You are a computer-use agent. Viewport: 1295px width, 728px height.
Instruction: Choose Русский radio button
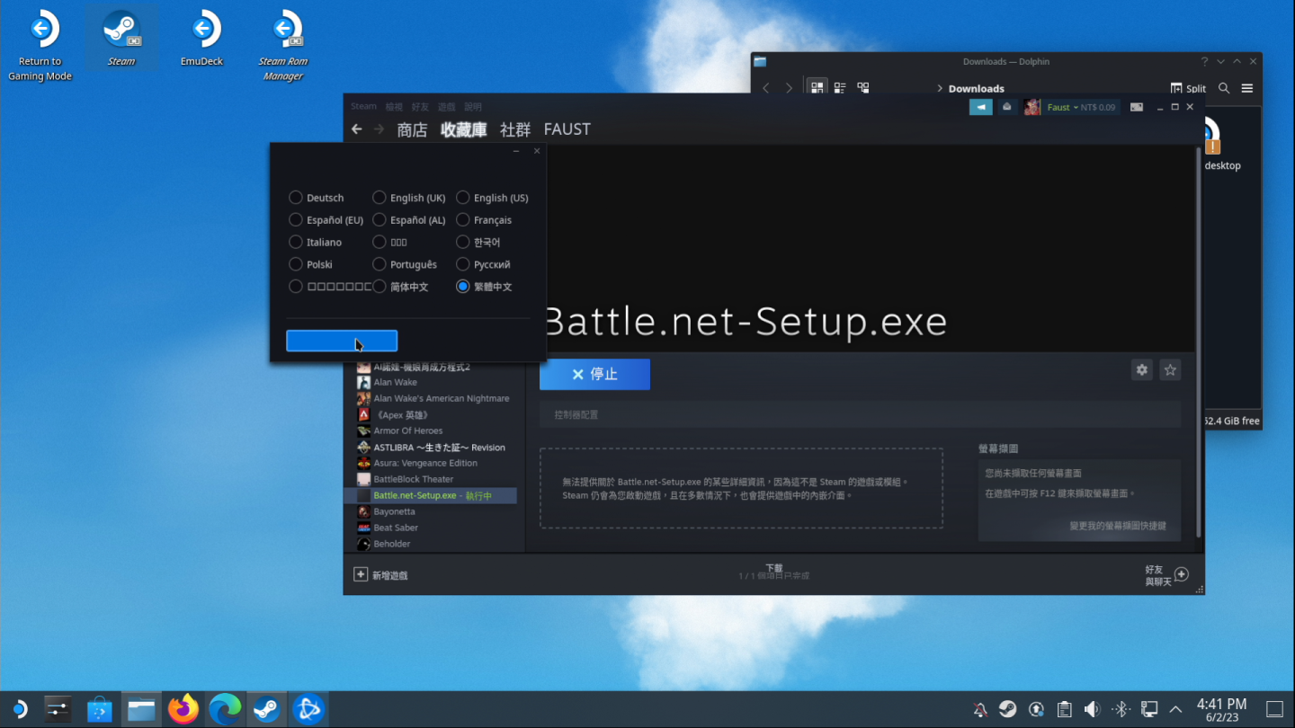(x=484, y=265)
